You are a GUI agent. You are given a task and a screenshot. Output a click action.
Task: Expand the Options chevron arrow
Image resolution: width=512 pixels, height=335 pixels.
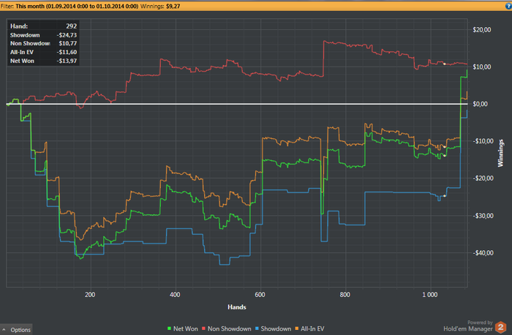(4, 330)
